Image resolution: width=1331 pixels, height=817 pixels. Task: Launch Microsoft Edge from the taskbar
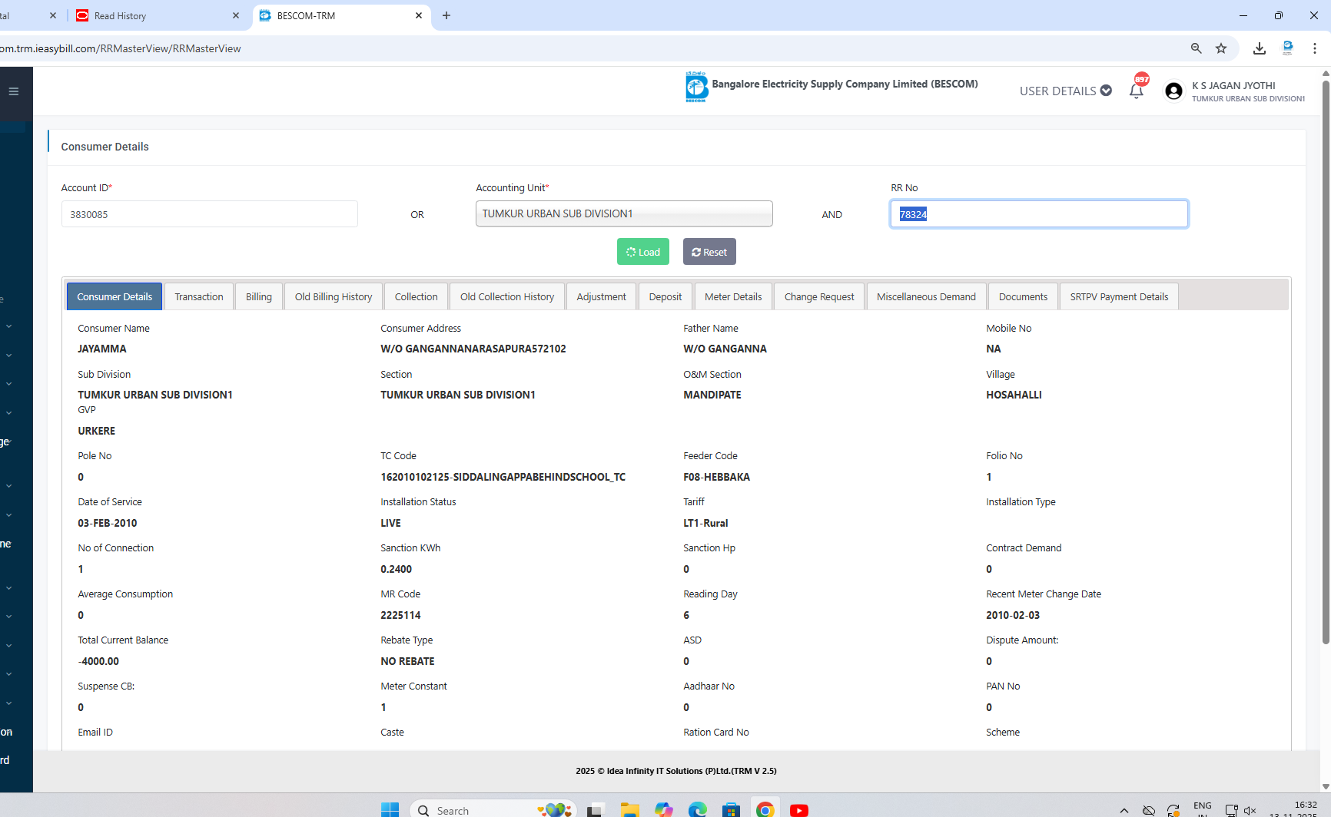698,810
